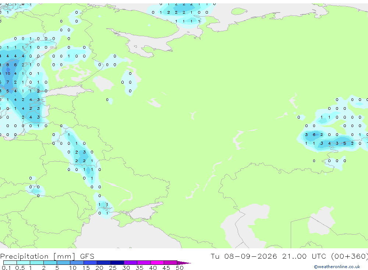Screen dimensions: 368x270
Task: Click the above-50 mm arrow tip of legend
Action: 184,263
